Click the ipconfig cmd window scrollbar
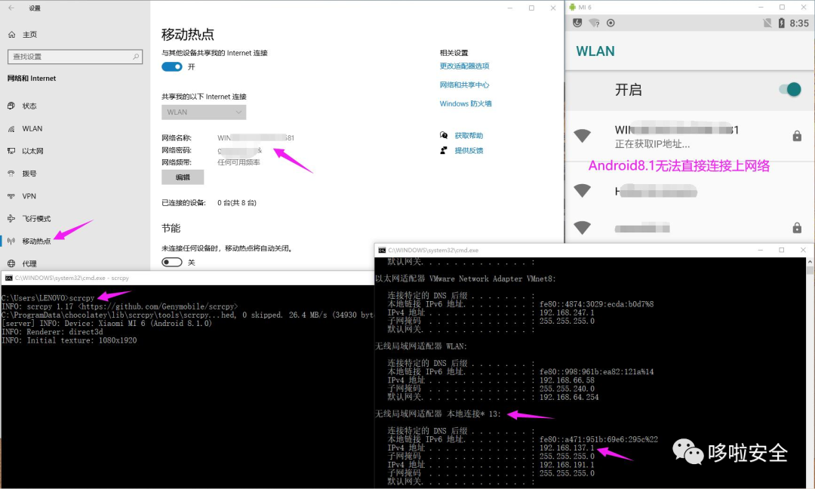This screenshot has height=489, width=815. point(810,373)
